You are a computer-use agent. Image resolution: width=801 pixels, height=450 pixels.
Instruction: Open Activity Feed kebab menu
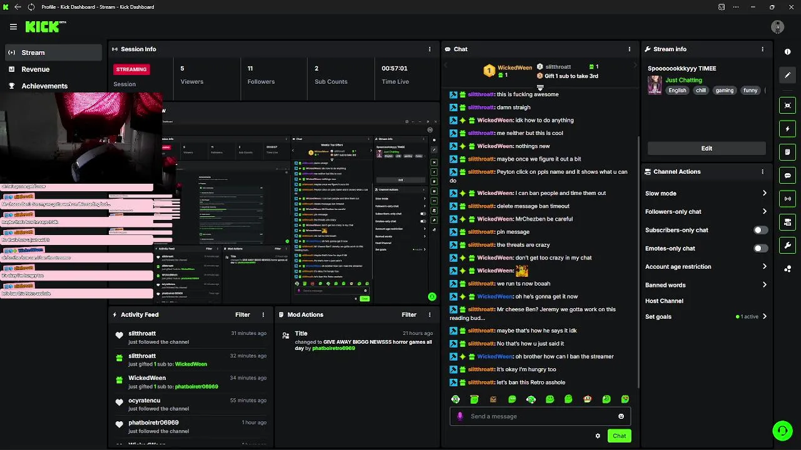tap(263, 315)
